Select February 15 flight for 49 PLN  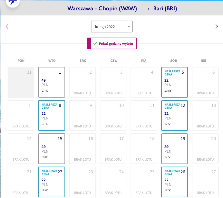point(52,149)
